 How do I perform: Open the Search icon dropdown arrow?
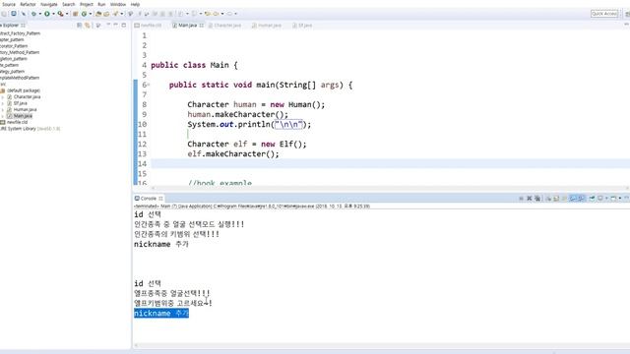pos(122,14)
